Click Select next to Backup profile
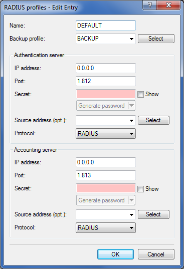Viewport: 184px width, 269px height. 156,39
